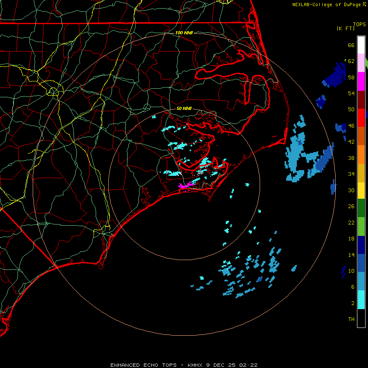This screenshot has height=368, width=368.
Task: Select the magenta swatch in the legend
Action: click(361, 81)
